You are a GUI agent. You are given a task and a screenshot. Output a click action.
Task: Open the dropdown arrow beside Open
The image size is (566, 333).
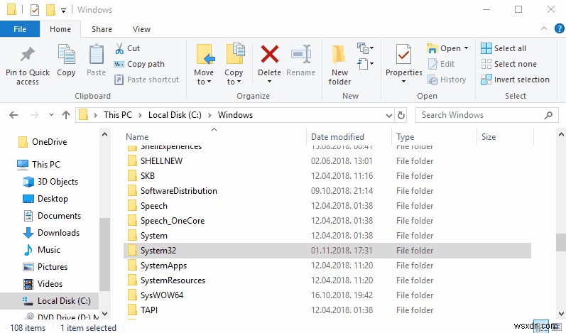click(x=466, y=48)
